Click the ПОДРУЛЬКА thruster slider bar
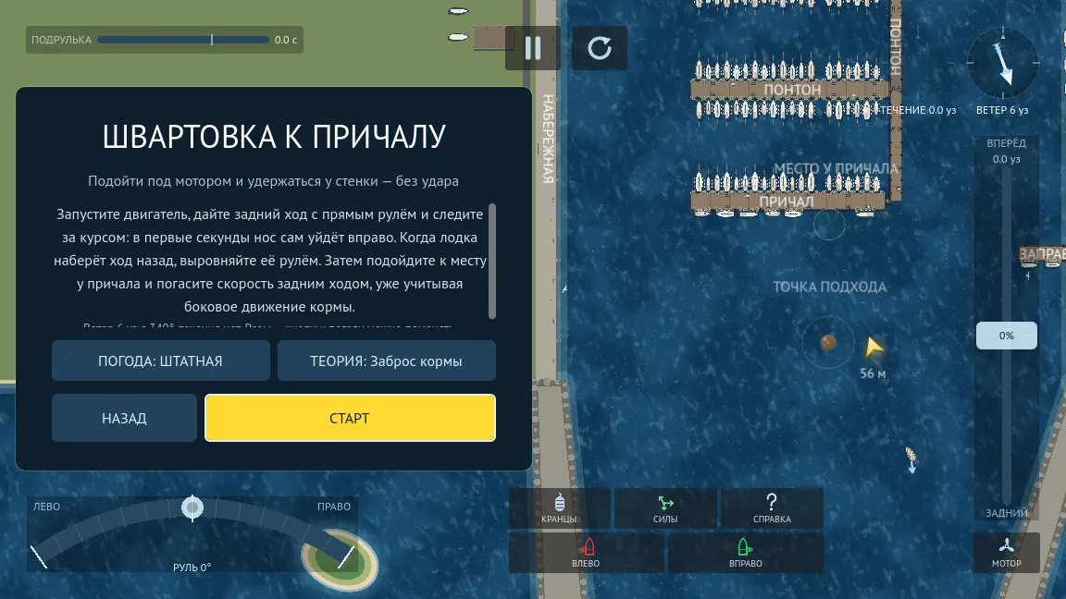Screen dimensions: 1066x599 tap(183, 40)
